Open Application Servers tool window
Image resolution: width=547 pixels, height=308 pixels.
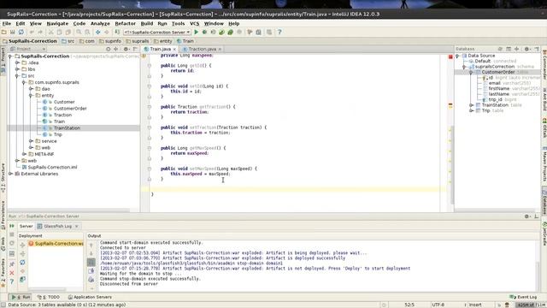pyautogui.click(x=90, y=297)
